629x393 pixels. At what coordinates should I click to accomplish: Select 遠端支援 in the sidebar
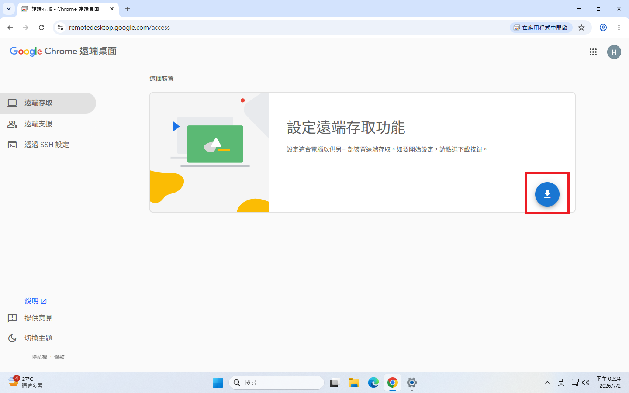48,124
